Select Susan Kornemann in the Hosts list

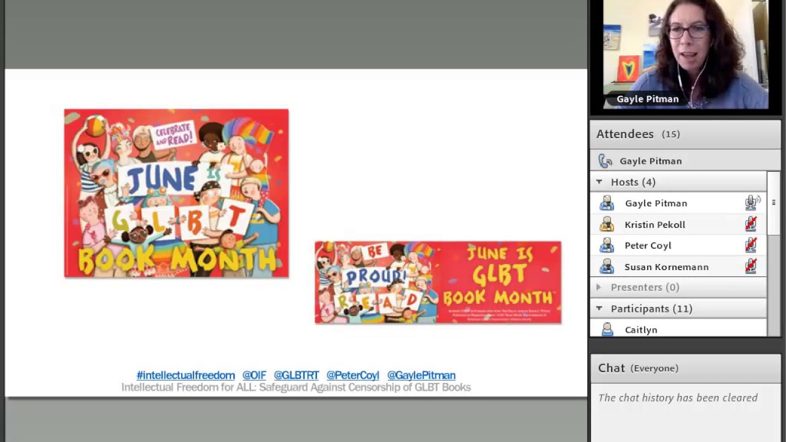(679, 267)
